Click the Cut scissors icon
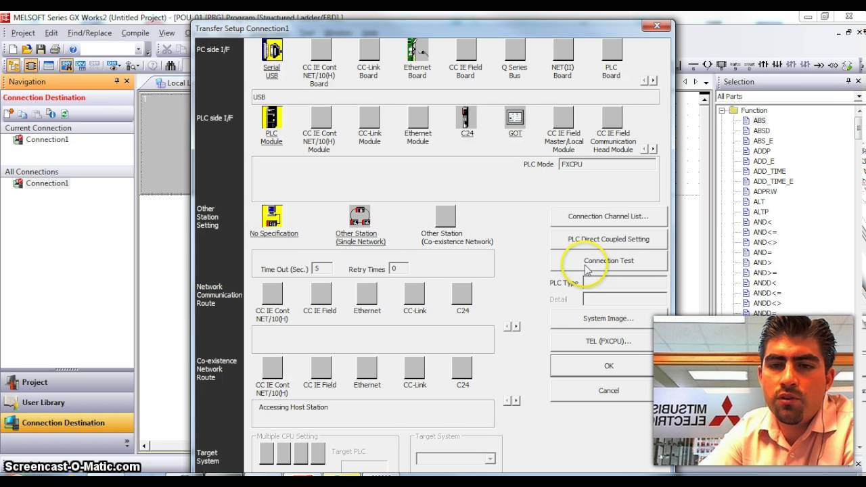This screenshot has height=487, width=866. [166, 49]
